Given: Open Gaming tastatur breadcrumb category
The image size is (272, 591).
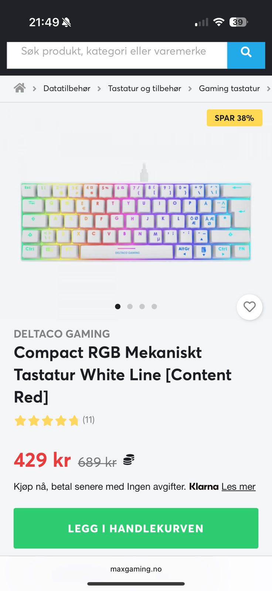Looking at the screenshot, I should (229, 88).
